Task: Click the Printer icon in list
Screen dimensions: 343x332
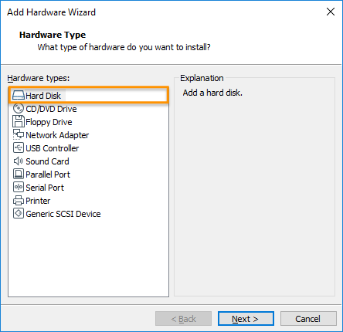Action: point(19,201)
